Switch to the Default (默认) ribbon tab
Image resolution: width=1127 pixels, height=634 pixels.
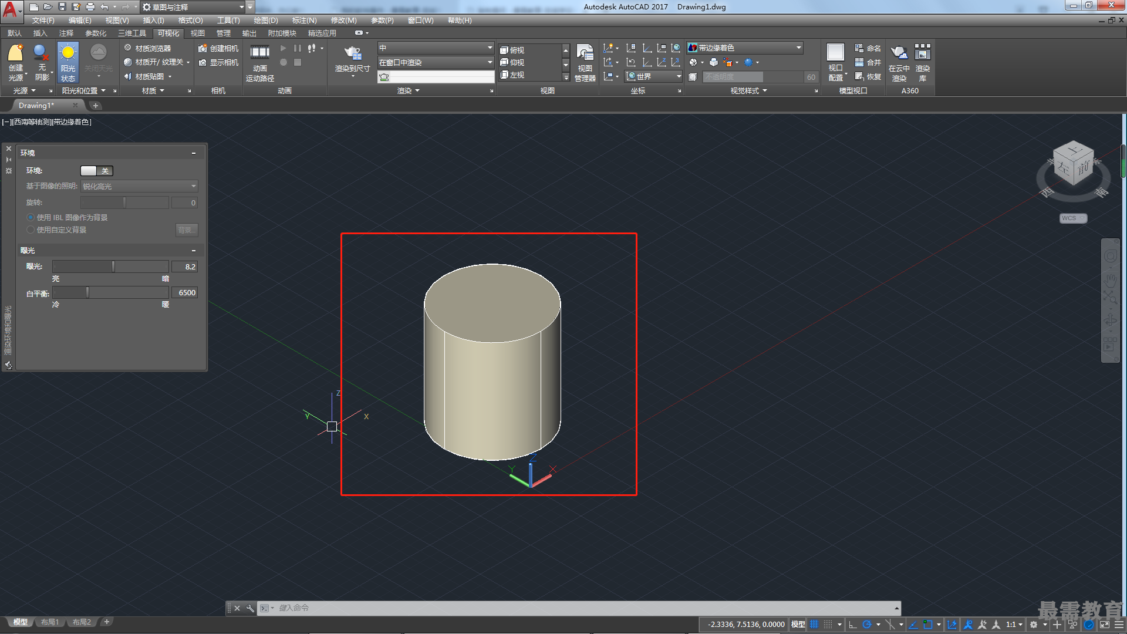(x=15, y=33)
